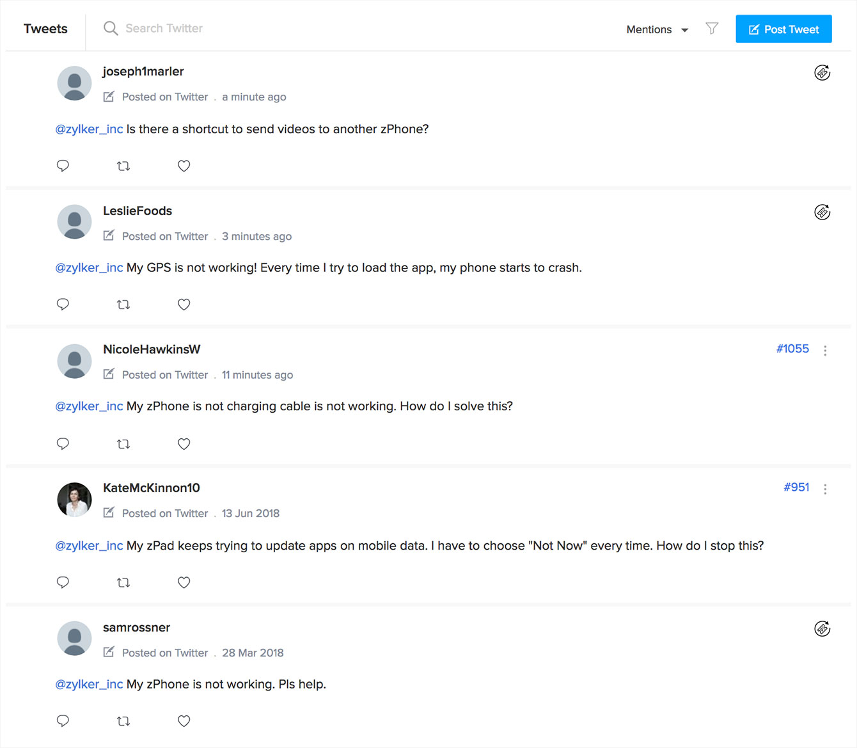This screenshot has width=857, height=748.
Task: Open more options for ticket #951
Action: [x=825, y=489]
